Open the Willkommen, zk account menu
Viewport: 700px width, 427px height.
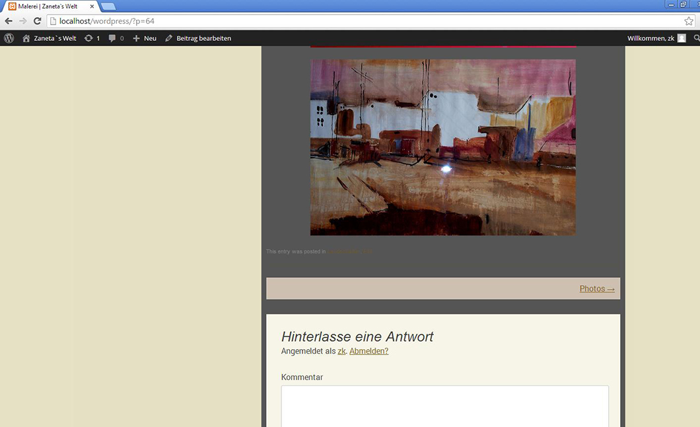click(650, 38)
